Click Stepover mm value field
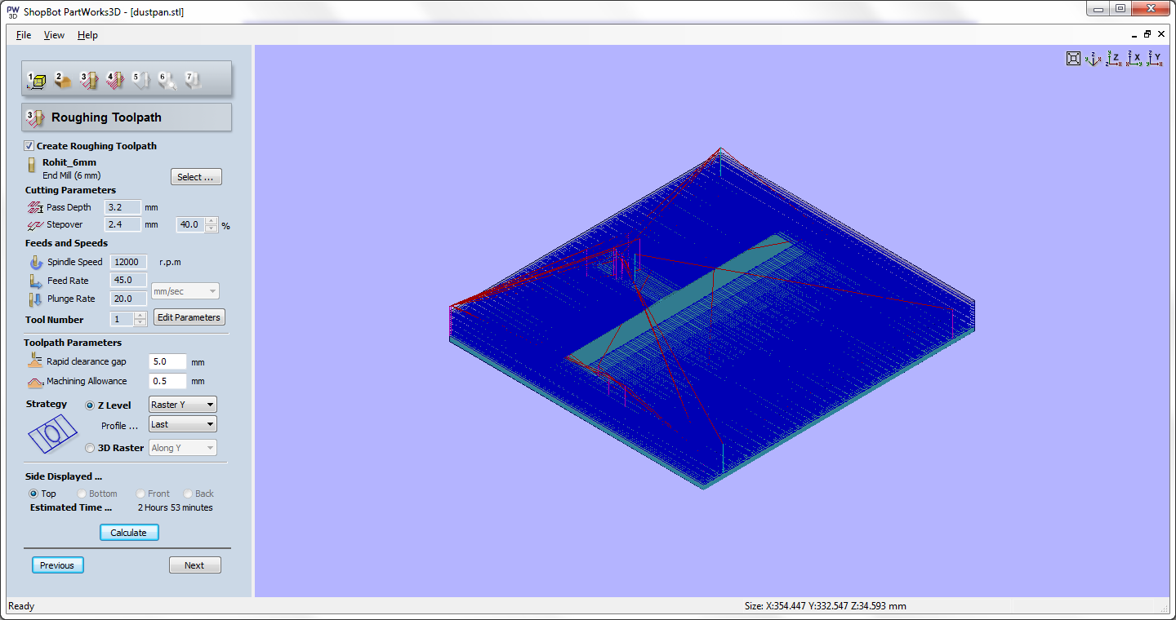This screenshot has height=620, width=1176. [123, 224]
